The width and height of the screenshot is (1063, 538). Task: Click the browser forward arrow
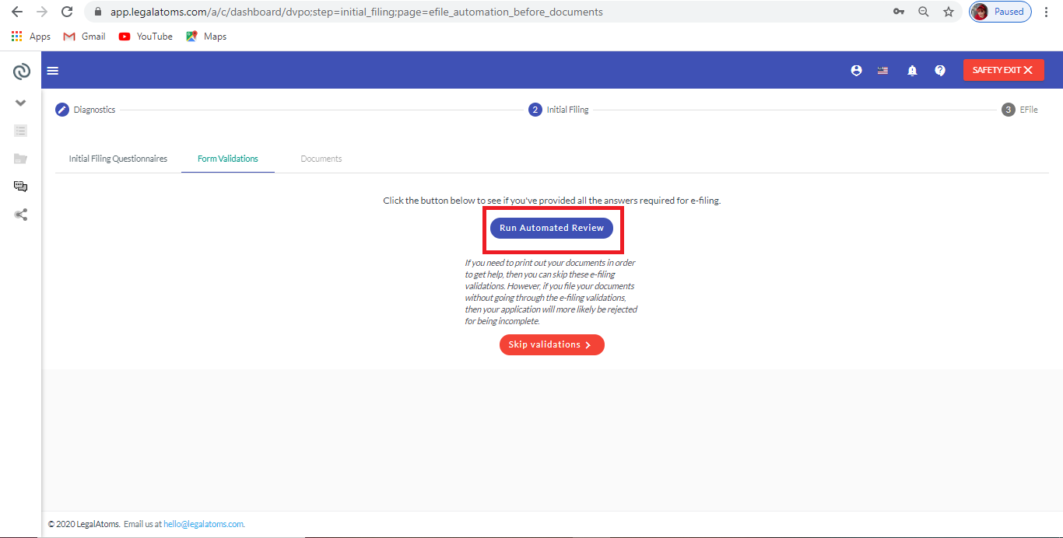pyautogui.click(x=42, y=12)
